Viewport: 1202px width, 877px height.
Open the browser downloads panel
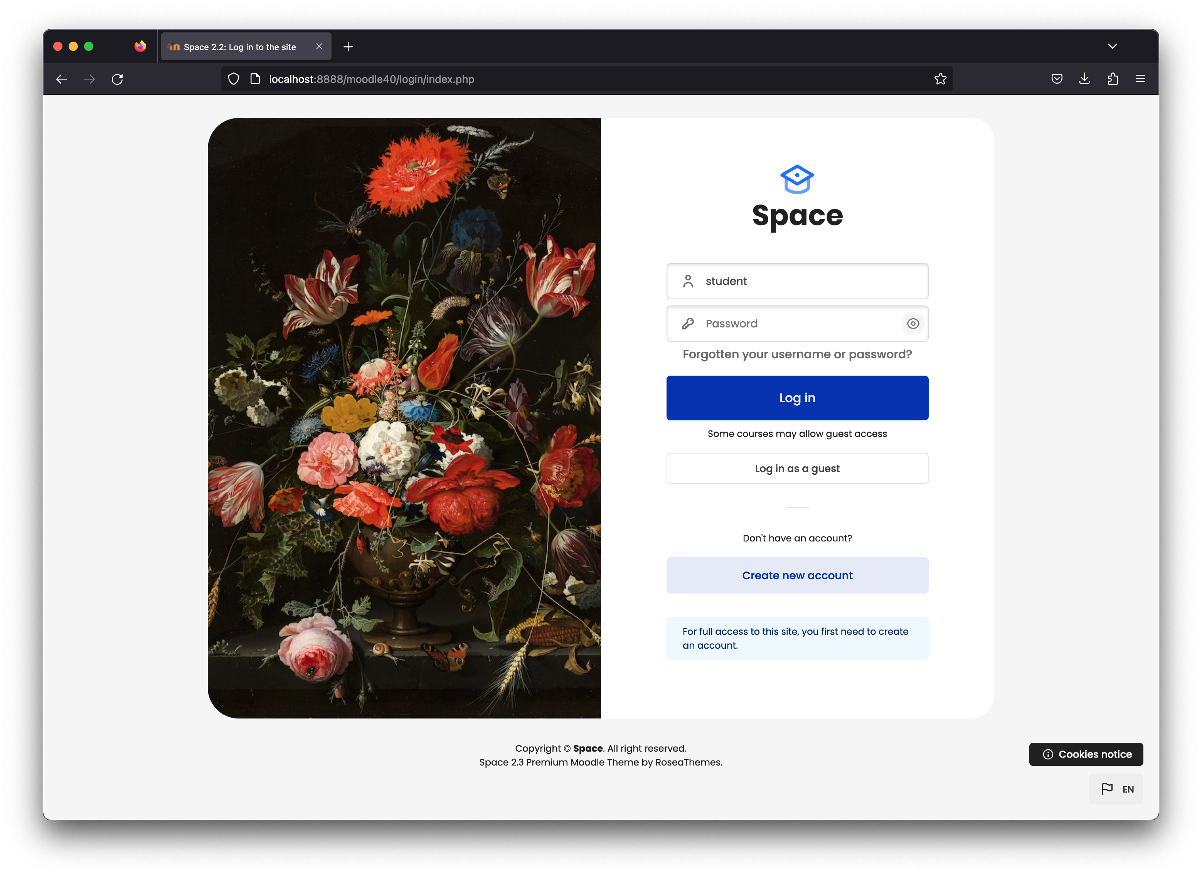[1084, 79]
